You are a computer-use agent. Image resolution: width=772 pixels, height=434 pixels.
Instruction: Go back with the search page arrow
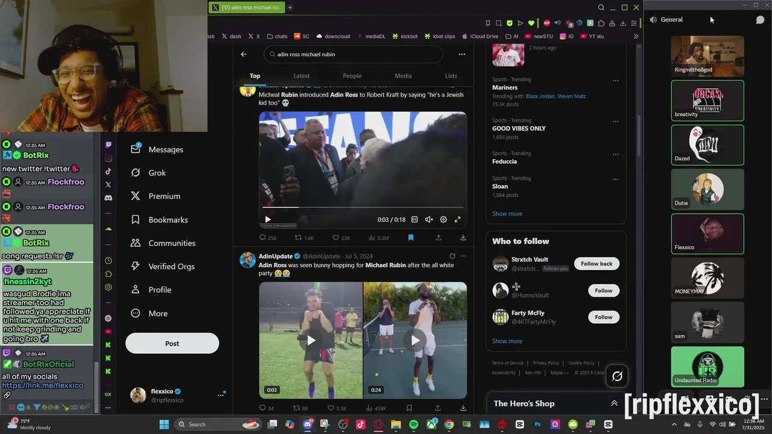pos(244,54)
